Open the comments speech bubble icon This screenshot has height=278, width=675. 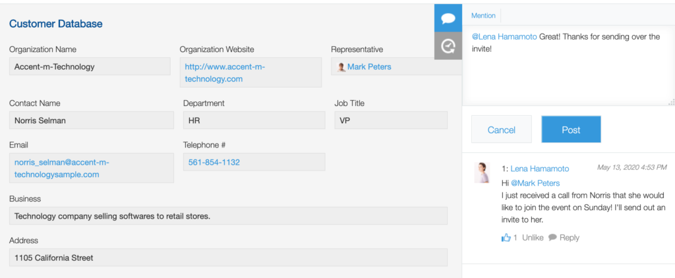448,18
